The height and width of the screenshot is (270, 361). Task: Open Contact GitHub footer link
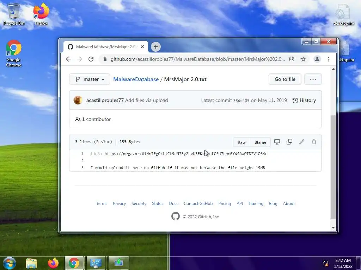[x=198, y=204]
